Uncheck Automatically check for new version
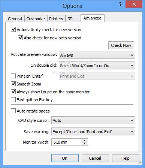 click(x=13, y=30)
